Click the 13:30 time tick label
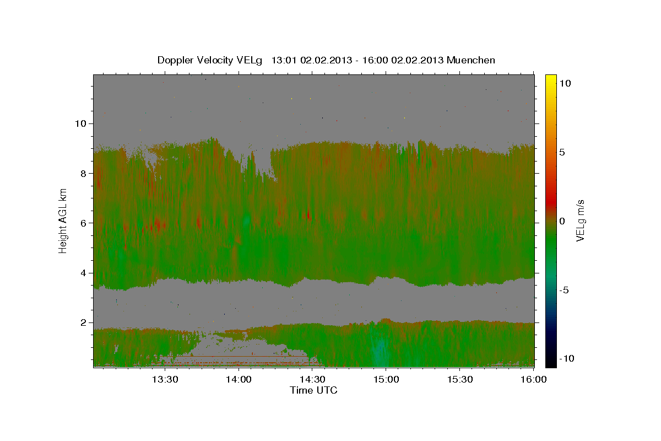 point(165,379)
